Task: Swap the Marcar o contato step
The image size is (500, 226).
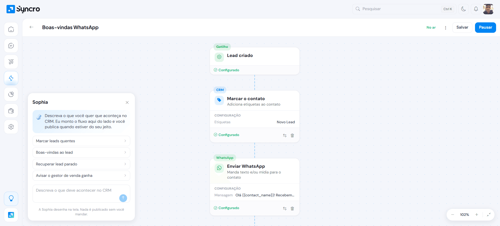Action: pyautogui.click(x=285, y=135)
